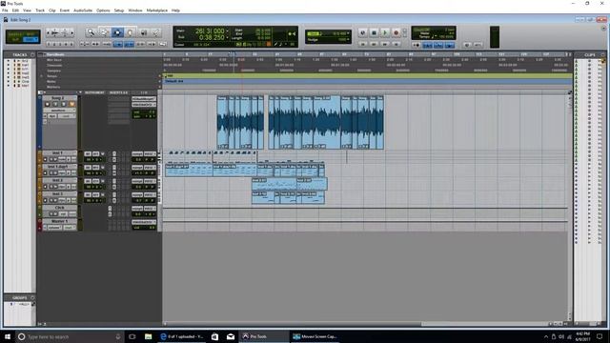
Task: Type in the Windows search box
Action: click(70, 336)
